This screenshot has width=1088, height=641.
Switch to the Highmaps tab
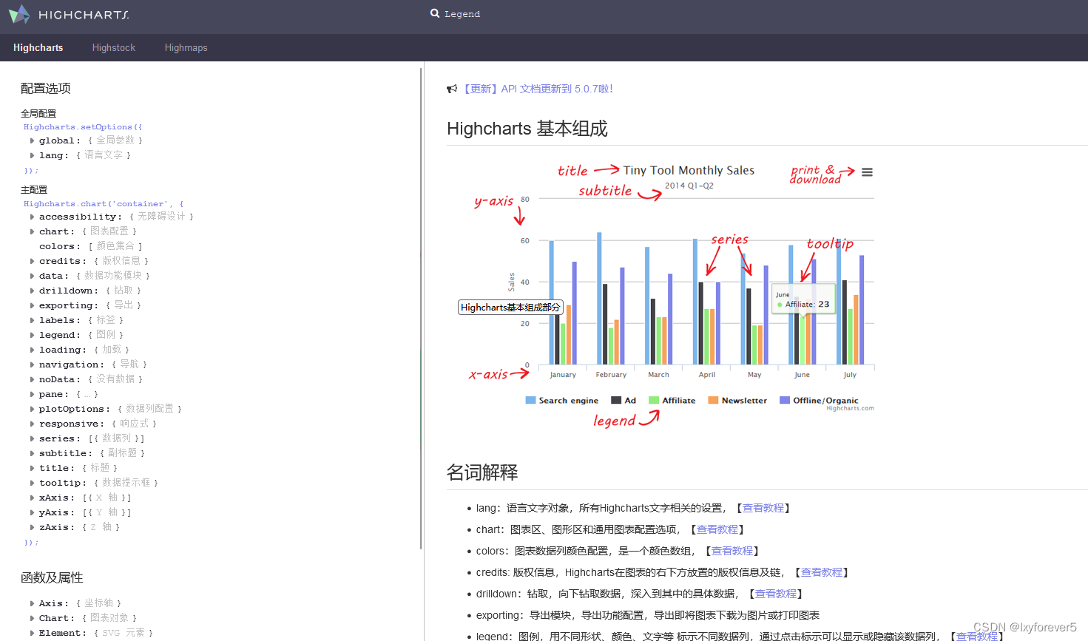186,47
